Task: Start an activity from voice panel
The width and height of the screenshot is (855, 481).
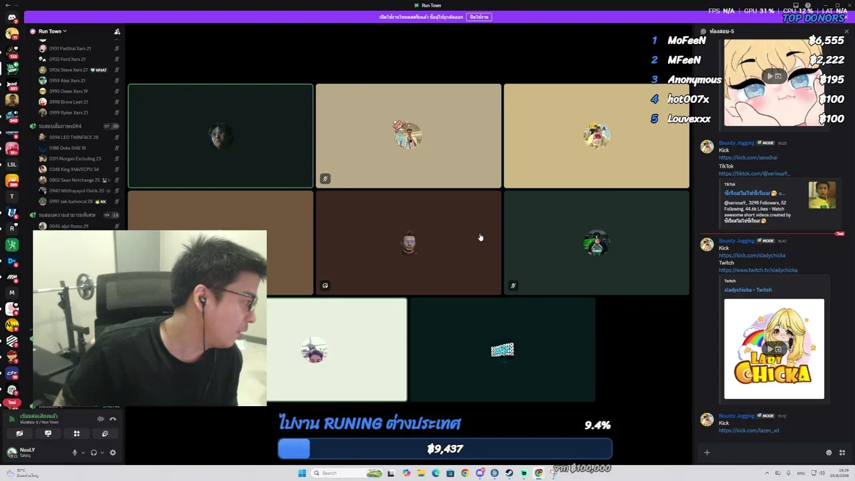Action: point(77,434)
